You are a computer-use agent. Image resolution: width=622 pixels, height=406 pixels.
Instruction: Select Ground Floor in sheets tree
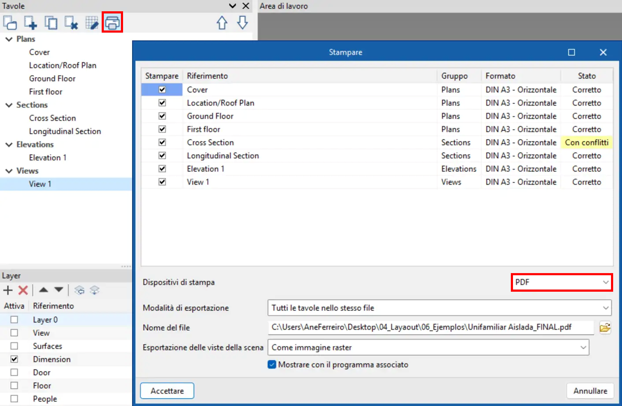click(x=52, y=79)
